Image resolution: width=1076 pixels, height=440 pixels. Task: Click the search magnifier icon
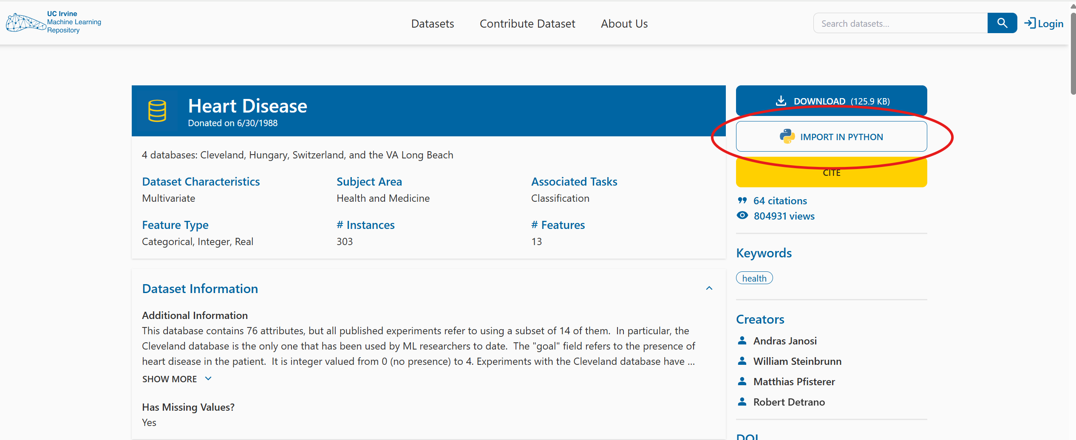coord(1002,23)
